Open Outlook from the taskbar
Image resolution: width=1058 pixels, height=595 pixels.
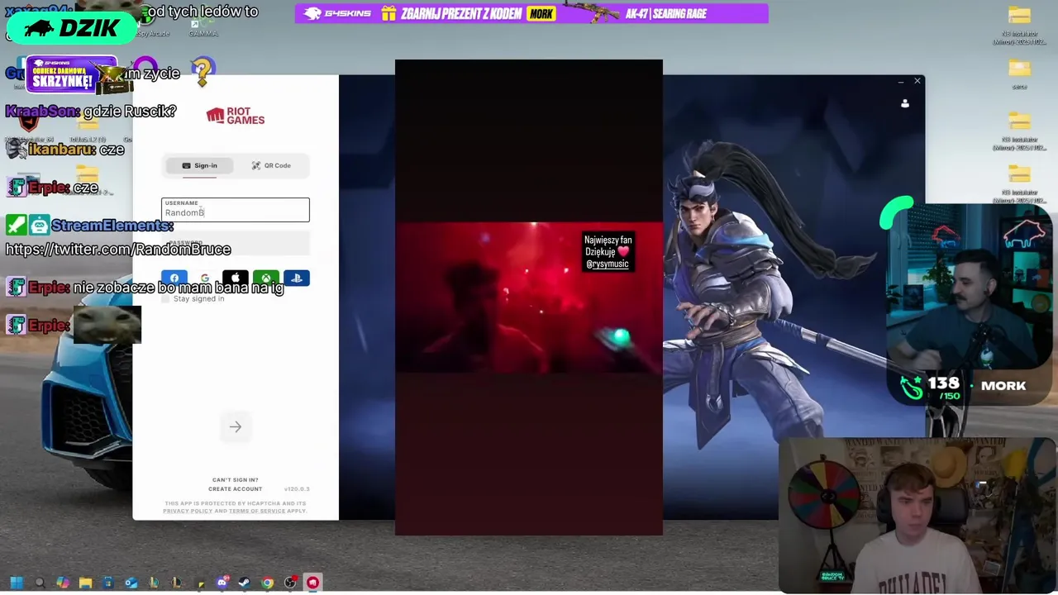[x=131, y=583]
